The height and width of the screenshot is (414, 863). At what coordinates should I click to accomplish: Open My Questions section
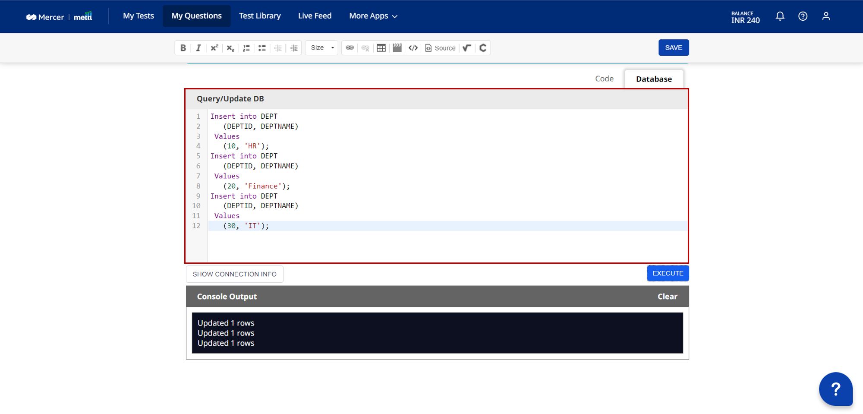point(197,16)
